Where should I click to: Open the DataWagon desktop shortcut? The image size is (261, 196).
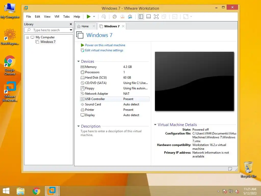[x=10, y=37]
